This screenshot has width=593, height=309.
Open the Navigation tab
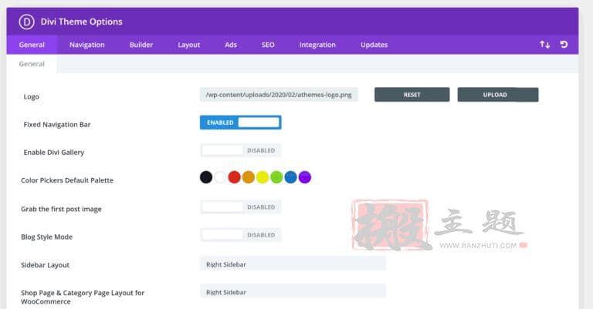click(x=87, y=45)
